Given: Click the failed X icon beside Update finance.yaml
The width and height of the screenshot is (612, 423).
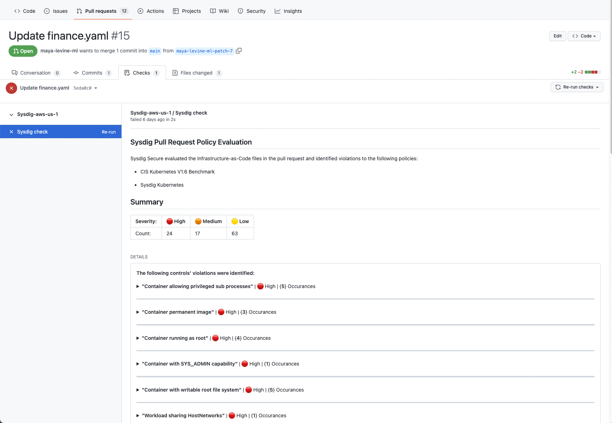Looking at the screenshot, I should coord(11,88).
